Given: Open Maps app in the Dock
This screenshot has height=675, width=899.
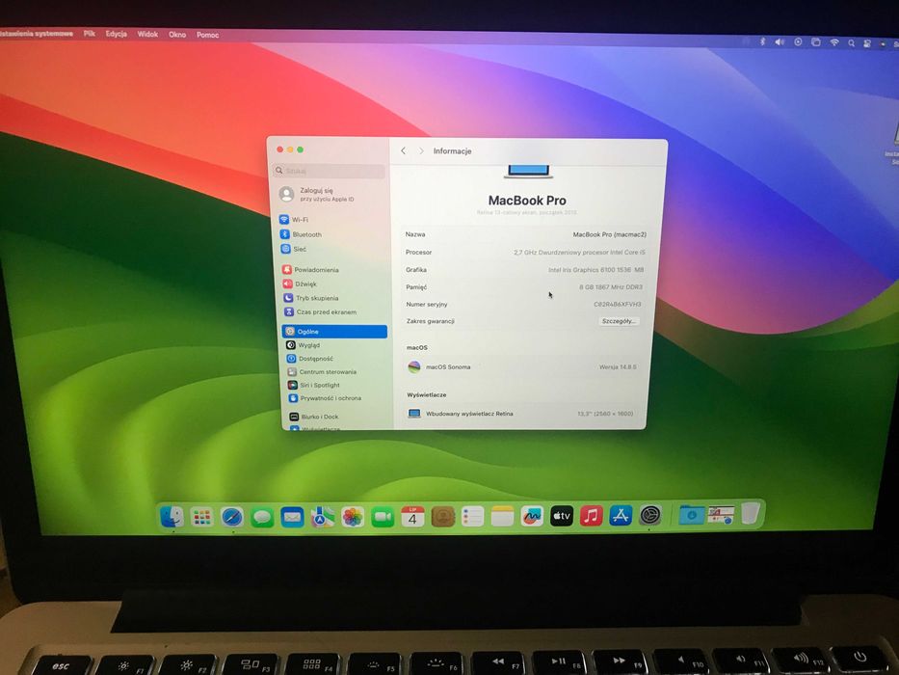Looking at the screenshot, I should click(x=322, y=518).
